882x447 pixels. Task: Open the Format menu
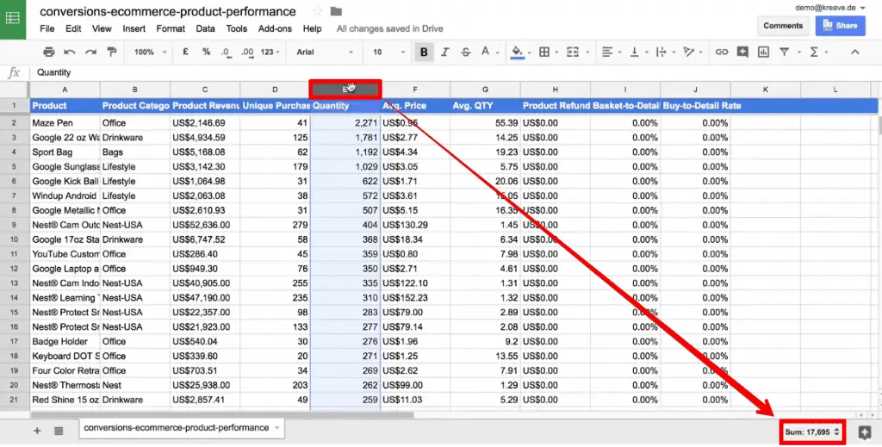(171, 28)
